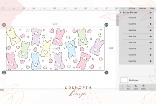Viewport: 156px width, 104px height.
Task: Click the layers panel vertical scrollbar
Action: pyautogui.click(x=117, y=20)
